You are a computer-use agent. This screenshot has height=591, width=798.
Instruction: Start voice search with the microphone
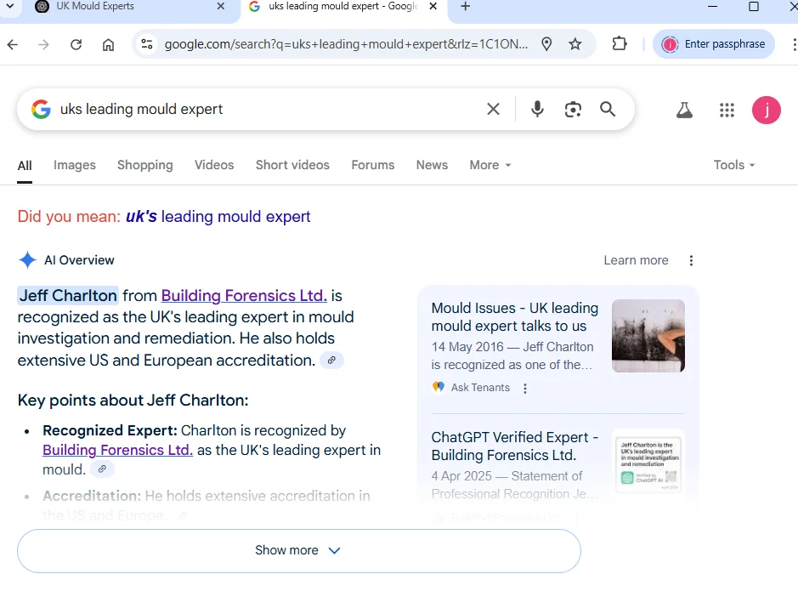[x=537, y=109]
